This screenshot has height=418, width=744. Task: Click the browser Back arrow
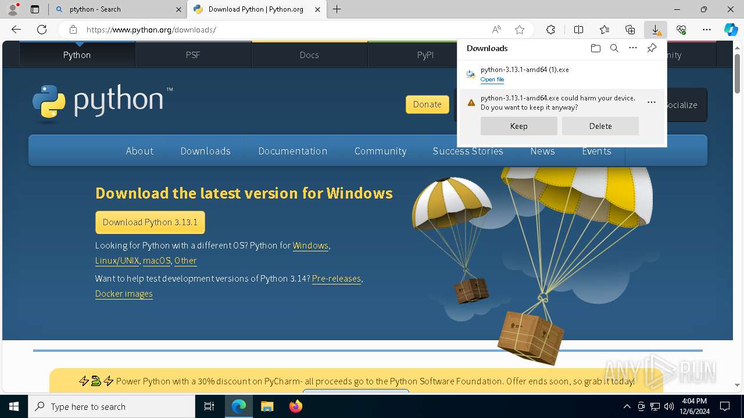16,30
